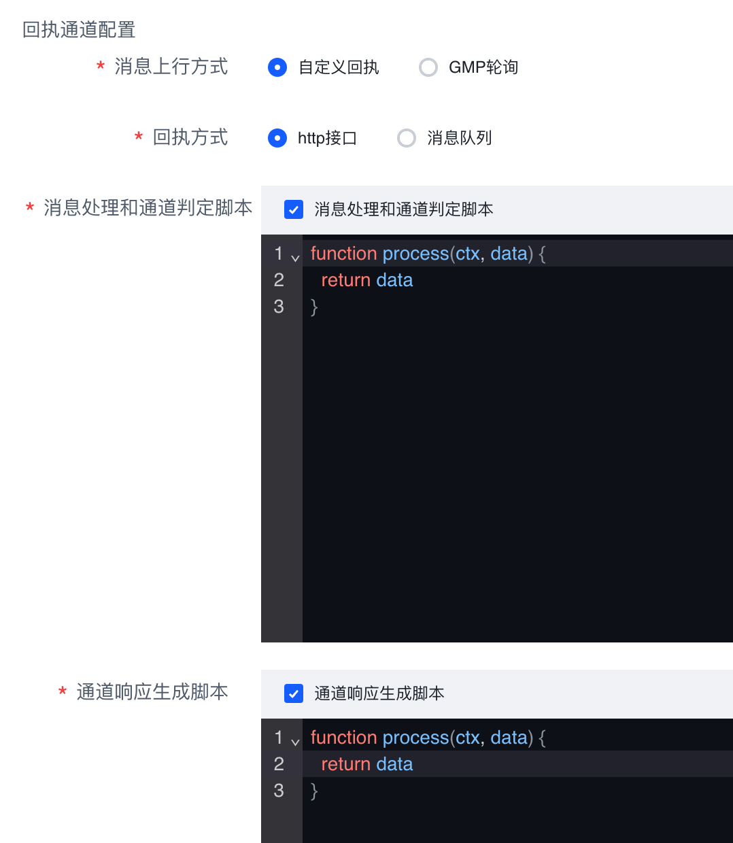Click line number 2 in the first editor

tap(279, 280)
